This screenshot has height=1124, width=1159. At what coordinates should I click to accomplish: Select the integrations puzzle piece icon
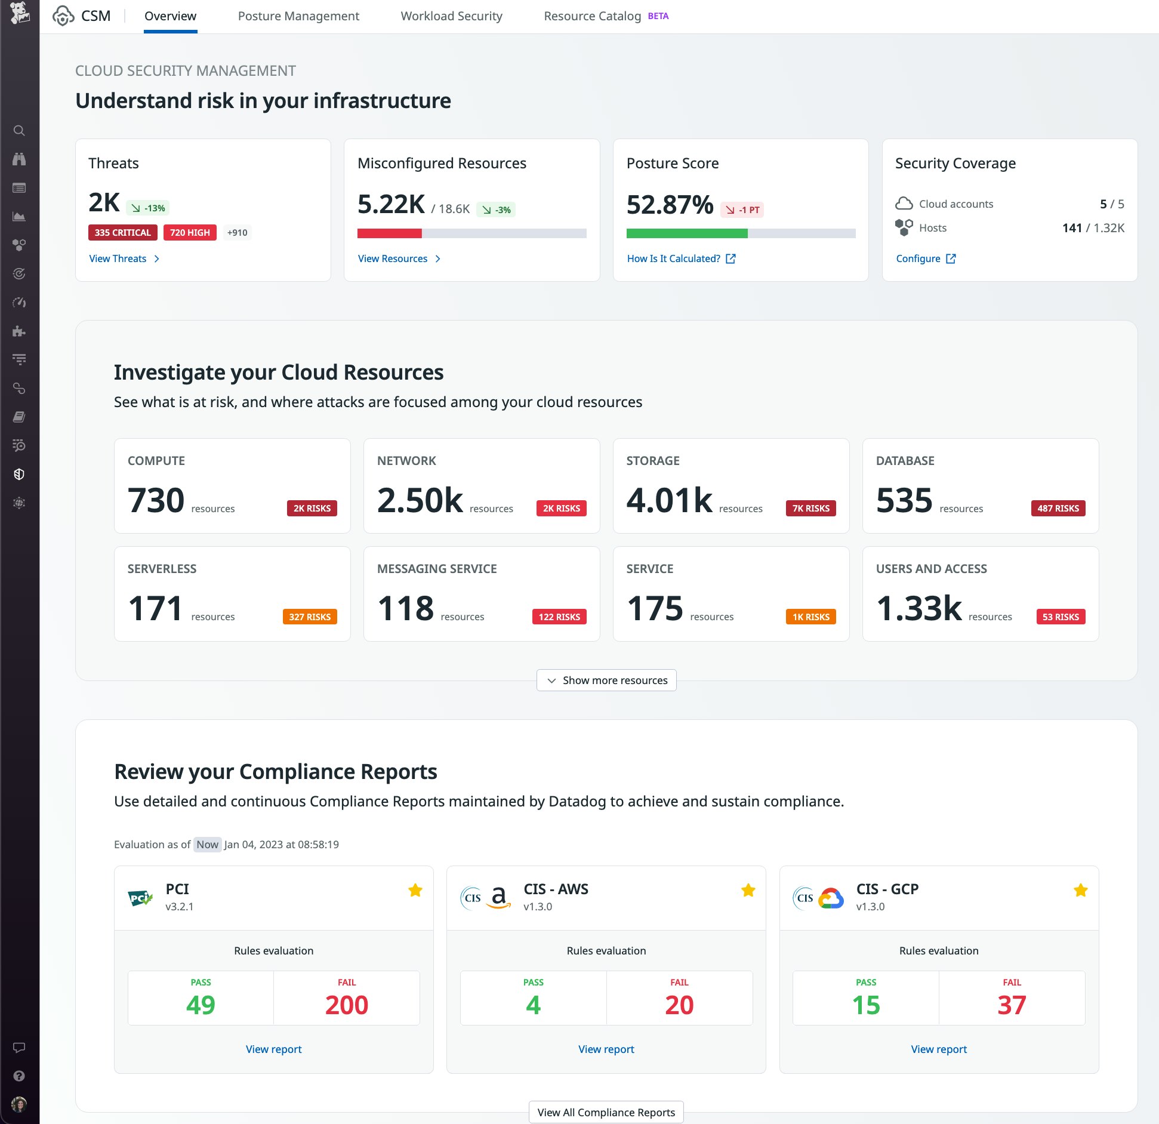coord(20,331)
